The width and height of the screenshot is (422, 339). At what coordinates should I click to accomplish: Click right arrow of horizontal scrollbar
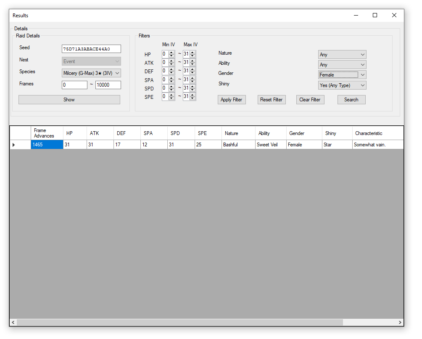(400, 322)
